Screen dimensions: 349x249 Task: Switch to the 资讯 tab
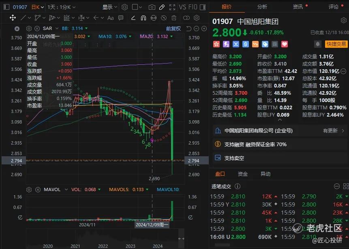click(x=298, y=6)
